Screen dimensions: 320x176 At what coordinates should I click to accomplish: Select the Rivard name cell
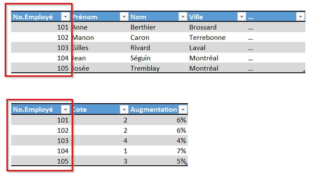click(x=140, y=48)
